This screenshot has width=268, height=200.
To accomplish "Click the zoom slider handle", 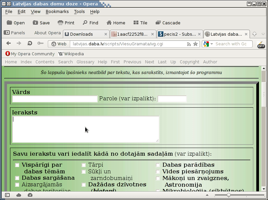I will point(229,195).
